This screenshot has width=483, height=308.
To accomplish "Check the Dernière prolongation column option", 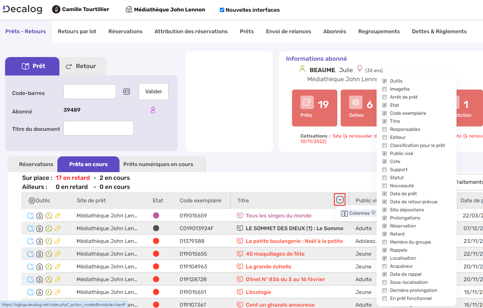I will coord(384,290).
